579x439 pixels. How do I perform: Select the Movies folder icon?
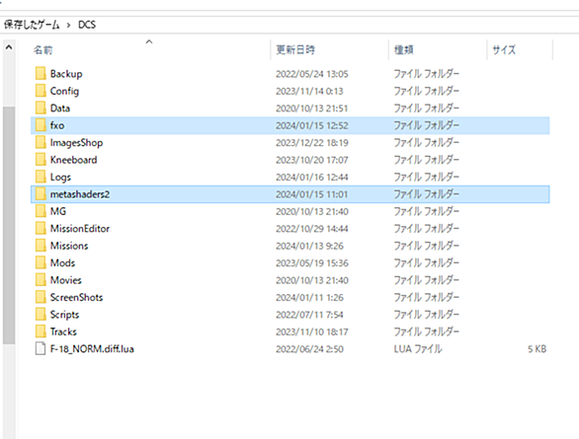click(41, 280)
